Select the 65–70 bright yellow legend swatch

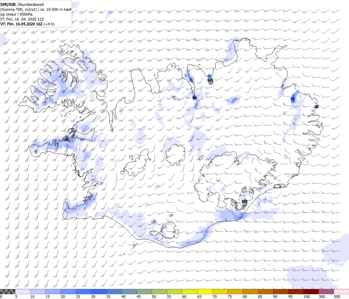[205, 292]
